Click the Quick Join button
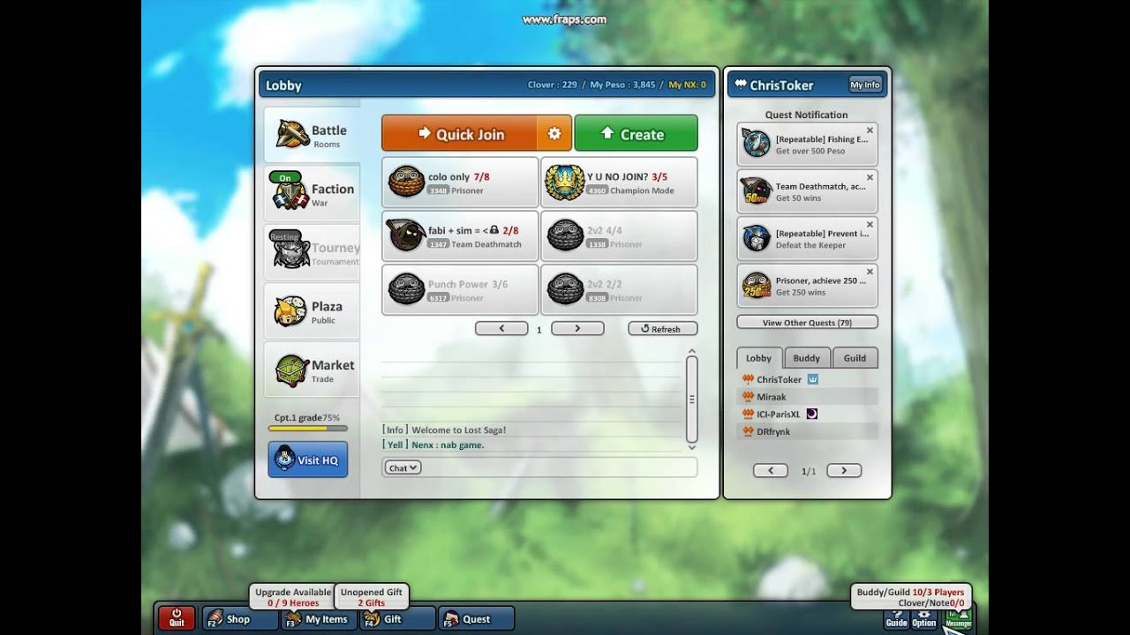 459,133
